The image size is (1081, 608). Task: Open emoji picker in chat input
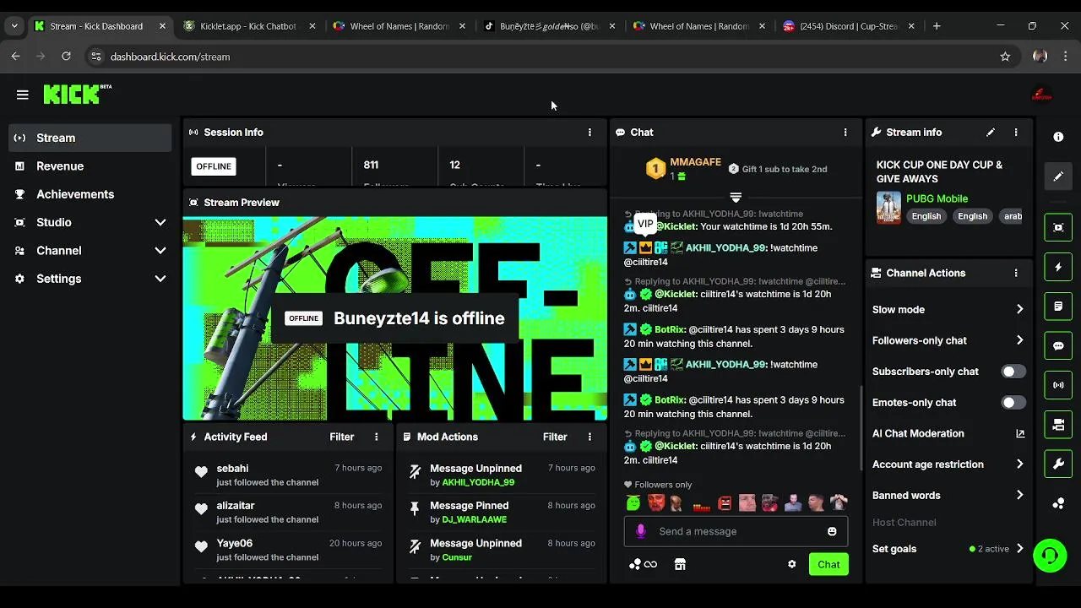coord(832,531)
